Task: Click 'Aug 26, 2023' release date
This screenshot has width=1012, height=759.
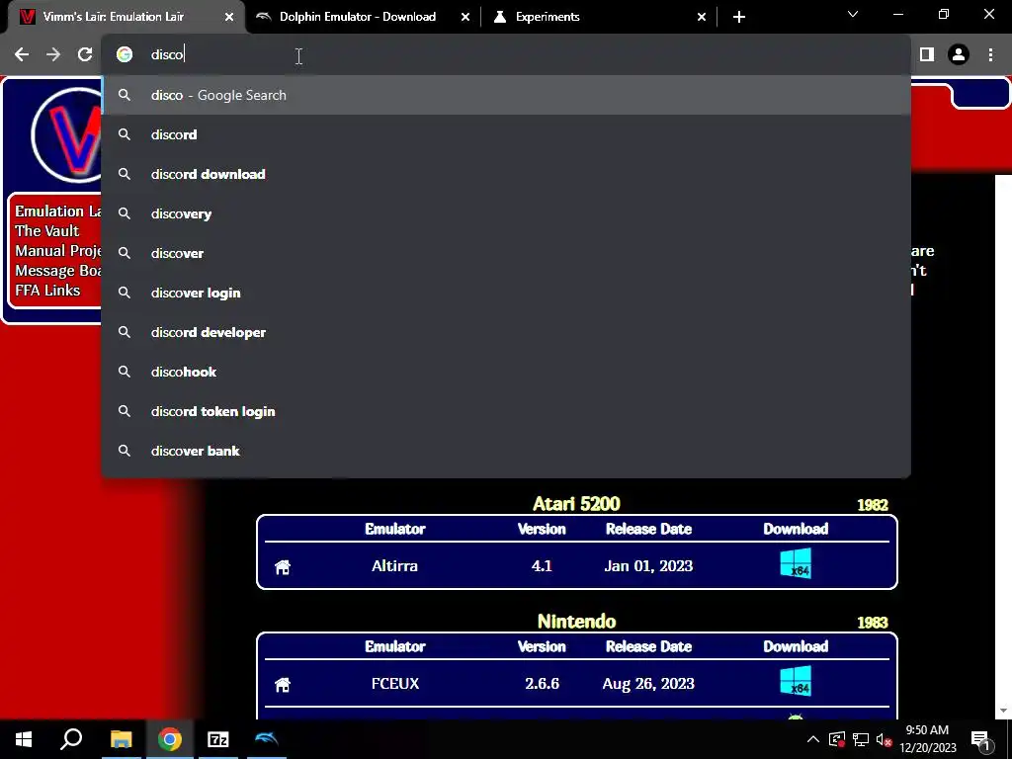Action: [x=648, y=684]
